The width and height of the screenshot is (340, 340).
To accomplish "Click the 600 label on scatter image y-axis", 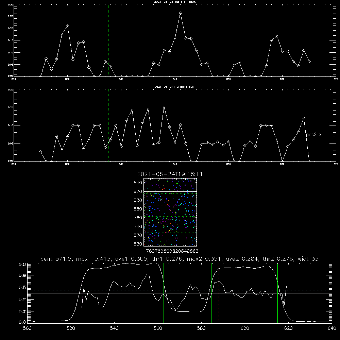I will click(x=138, y=200).
